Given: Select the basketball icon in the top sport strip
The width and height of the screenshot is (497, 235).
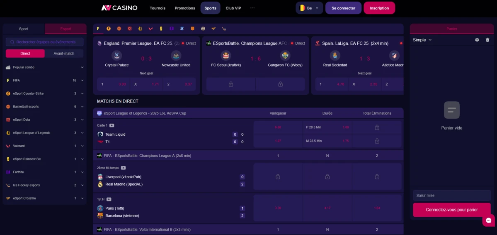Looking at the screenshot, I should (x=119, y=29).
